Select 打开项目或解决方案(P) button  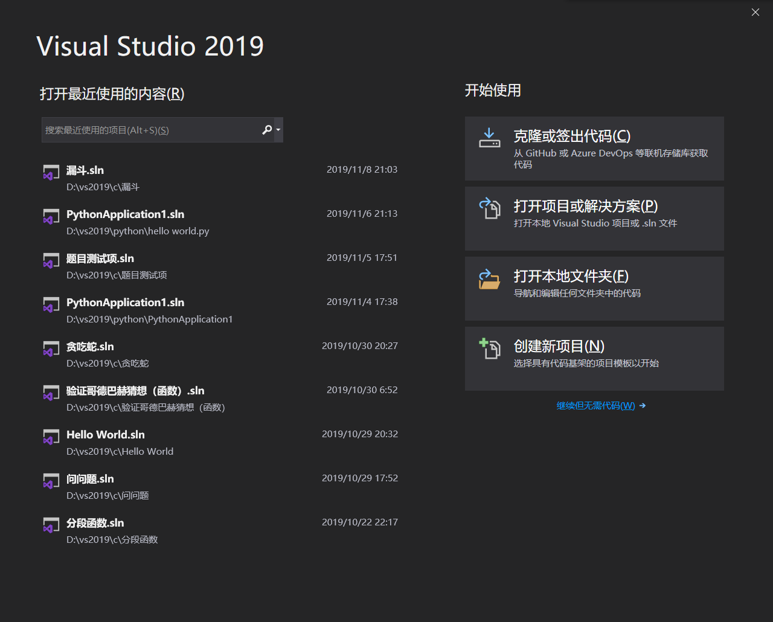click(x=594, y=219)
